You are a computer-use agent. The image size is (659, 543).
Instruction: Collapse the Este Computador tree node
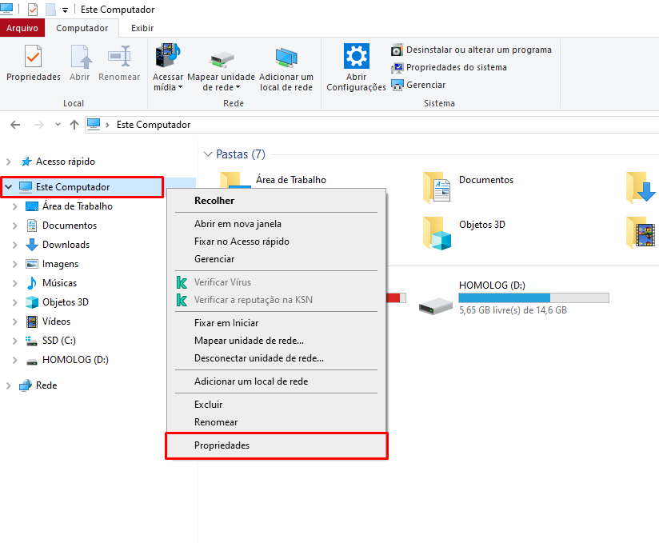[9, 187]
